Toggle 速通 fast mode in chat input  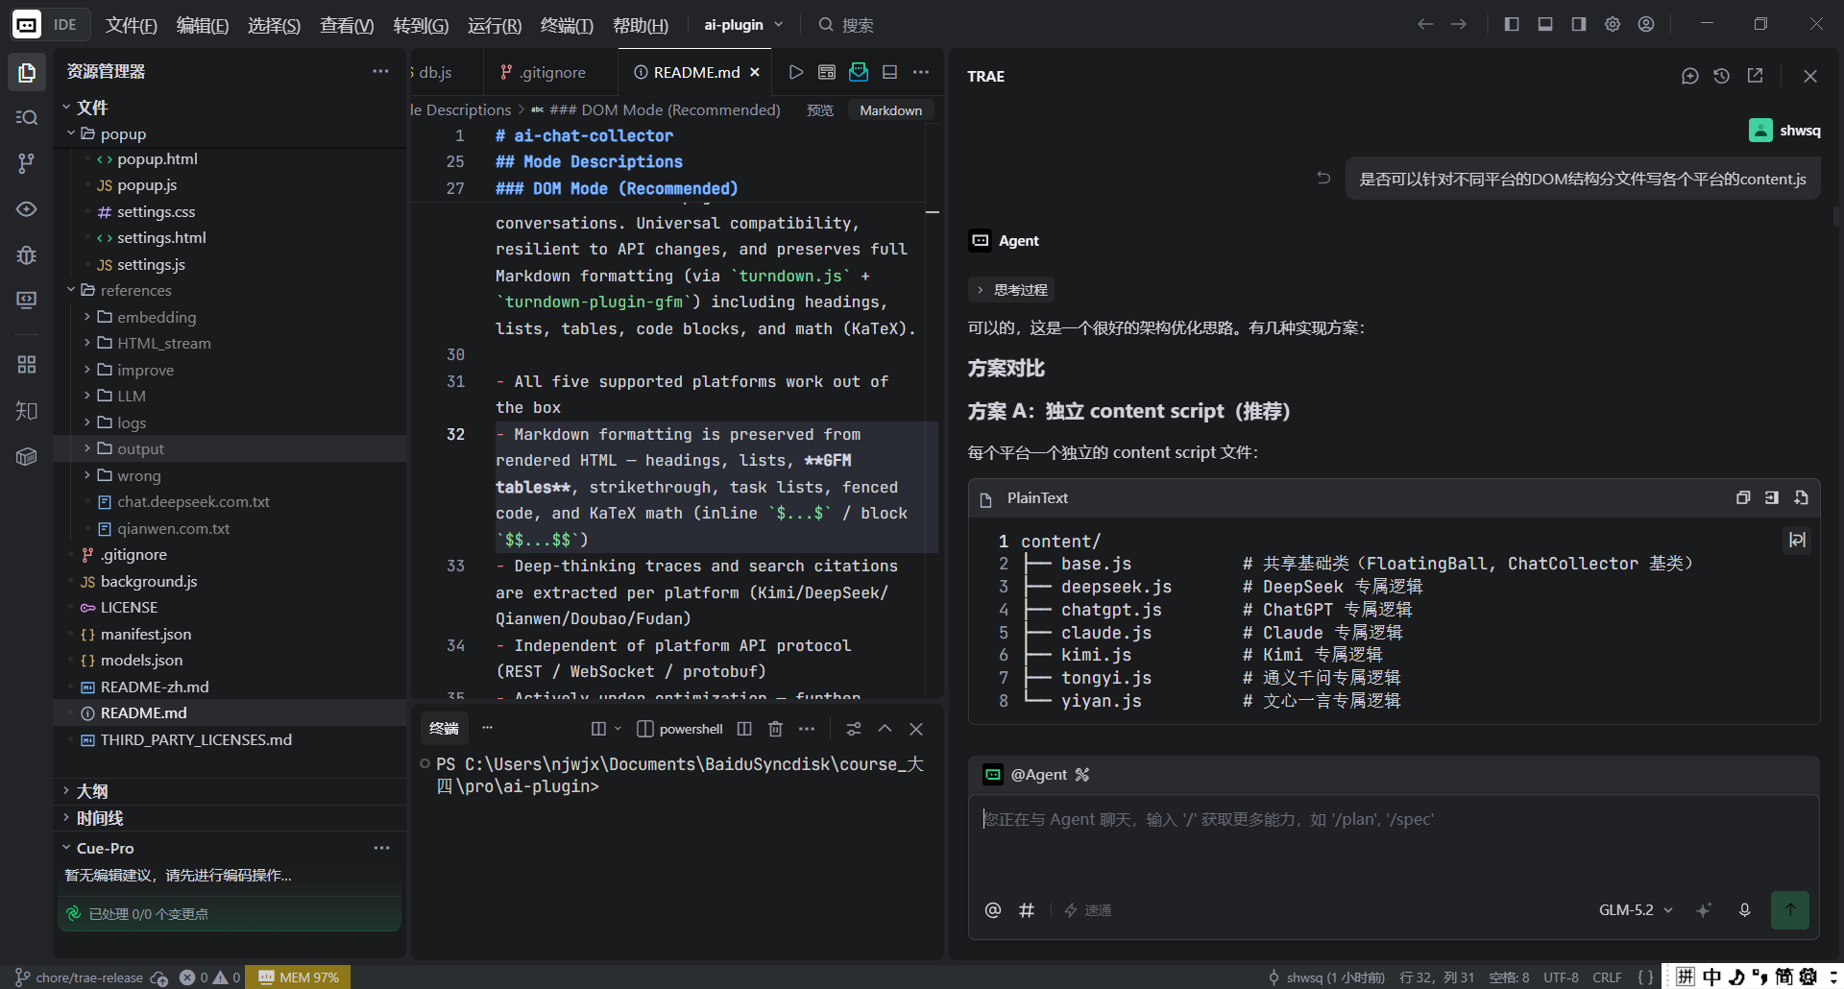1088,910
